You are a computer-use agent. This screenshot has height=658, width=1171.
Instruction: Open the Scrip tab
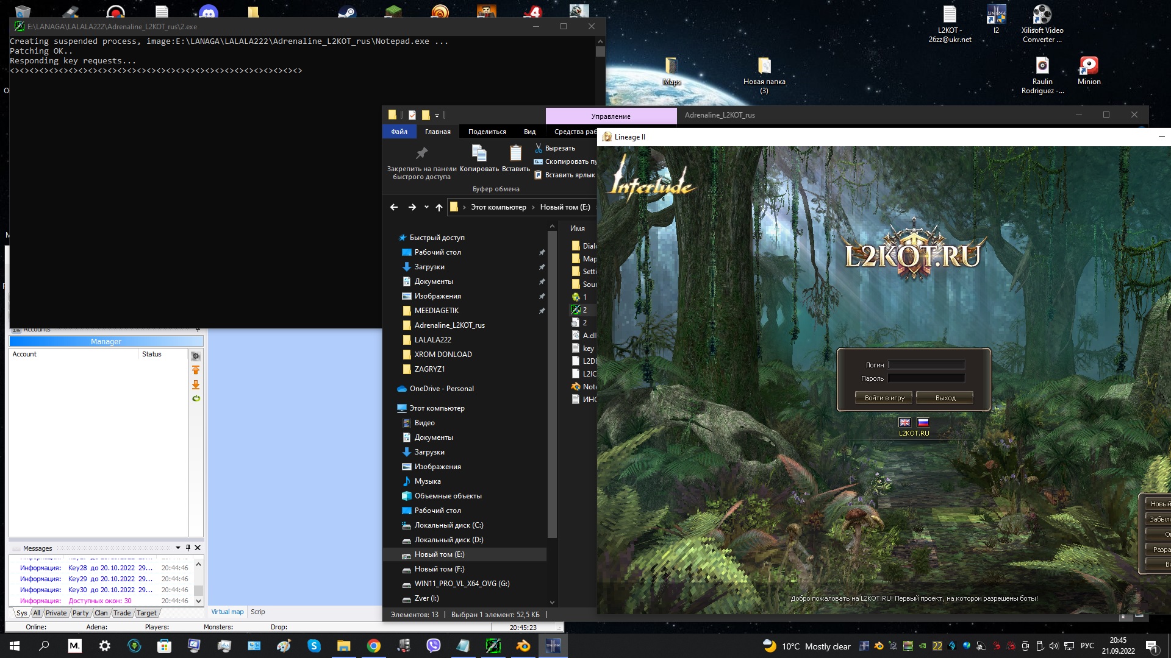click(258, 612)
